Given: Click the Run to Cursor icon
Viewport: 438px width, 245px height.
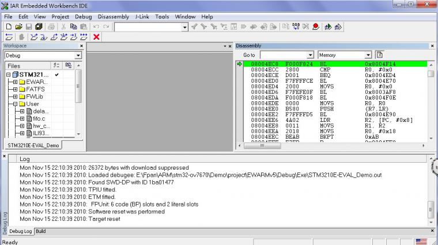Looking at the screenshot, I should pos(74,37).
